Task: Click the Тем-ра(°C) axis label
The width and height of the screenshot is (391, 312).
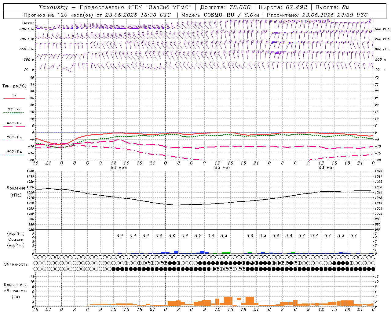Action: 14,86
